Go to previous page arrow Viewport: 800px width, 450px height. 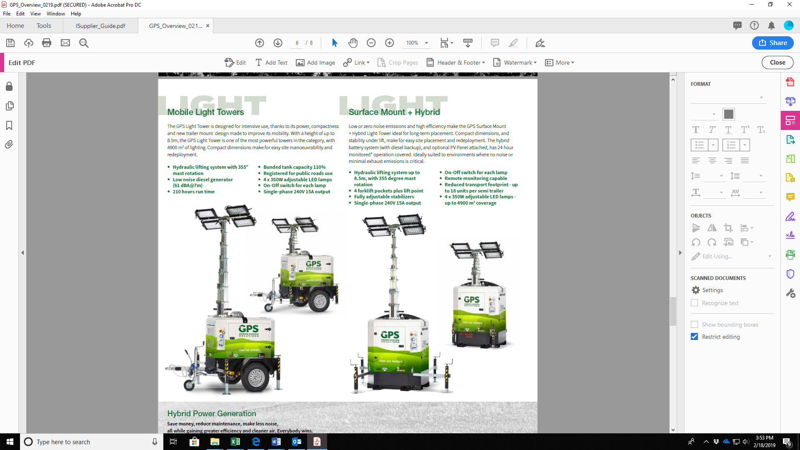point(260,43)
